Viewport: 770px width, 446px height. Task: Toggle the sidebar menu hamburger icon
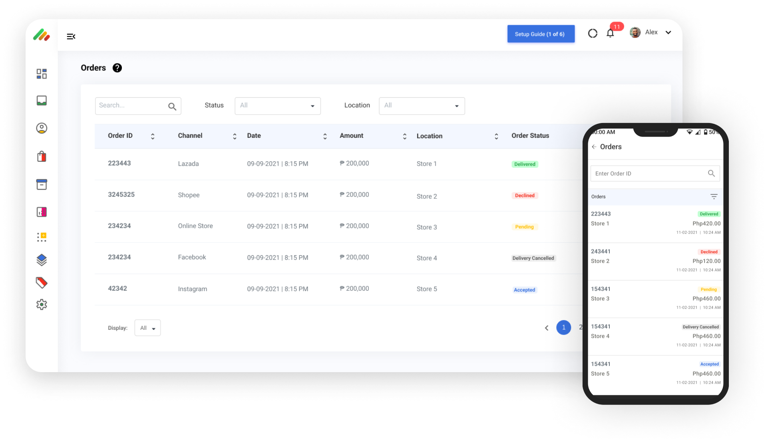pyautogui.click(x=71, y=36)
